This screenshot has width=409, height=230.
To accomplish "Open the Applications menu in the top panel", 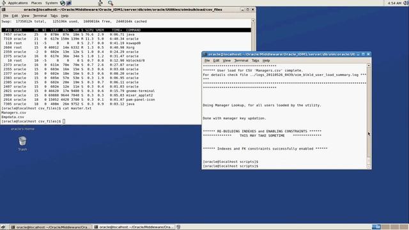I will pos(17,3).
